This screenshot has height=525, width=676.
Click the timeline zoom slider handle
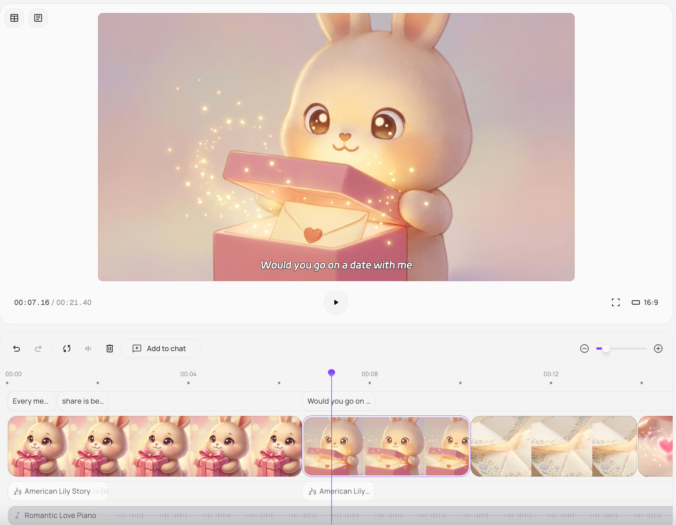(x=606, y=349)
